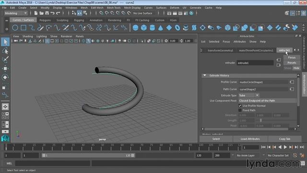
Task: Show next attribute tabs arrow
Action: tap(298, 50)
